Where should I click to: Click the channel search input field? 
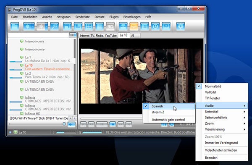pos(38,35)
